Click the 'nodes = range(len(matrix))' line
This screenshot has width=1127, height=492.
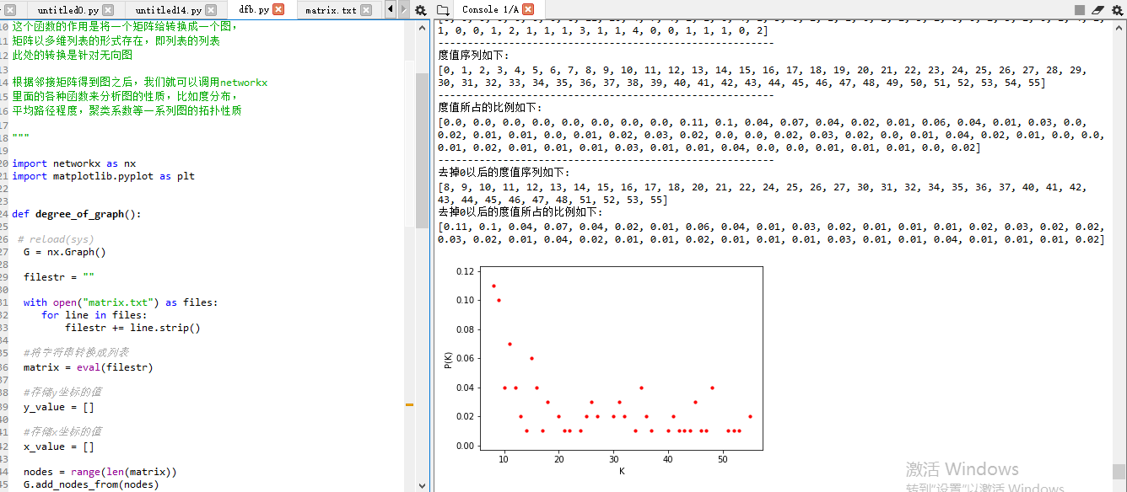pyautogui.click(x=100, y=472)
